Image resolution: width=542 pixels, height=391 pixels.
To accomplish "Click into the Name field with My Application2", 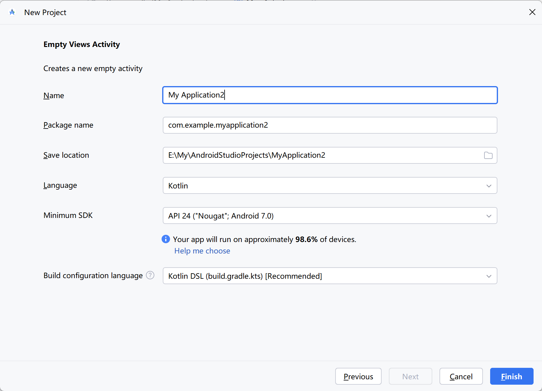I will (329, 95).
